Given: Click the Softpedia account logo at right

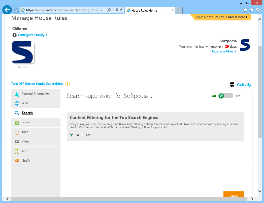Looking at the screenshot, I should tap(245, 45).
